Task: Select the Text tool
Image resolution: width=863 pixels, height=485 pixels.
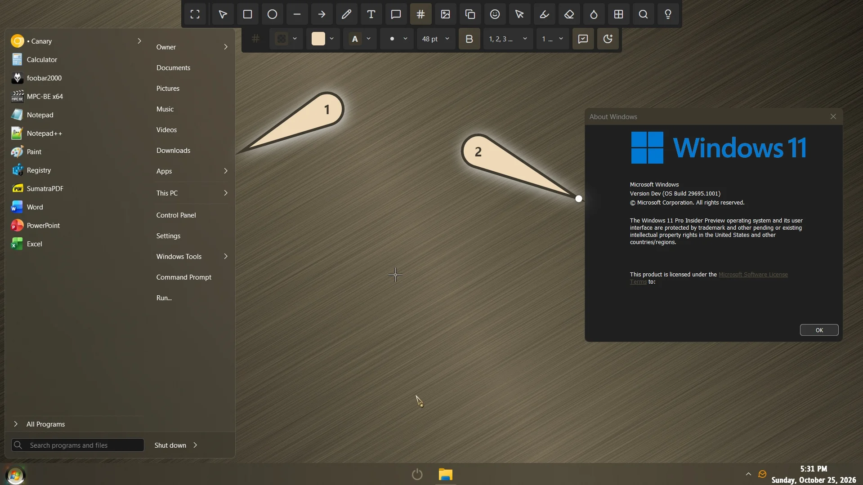Action: [x=371, y=14]
